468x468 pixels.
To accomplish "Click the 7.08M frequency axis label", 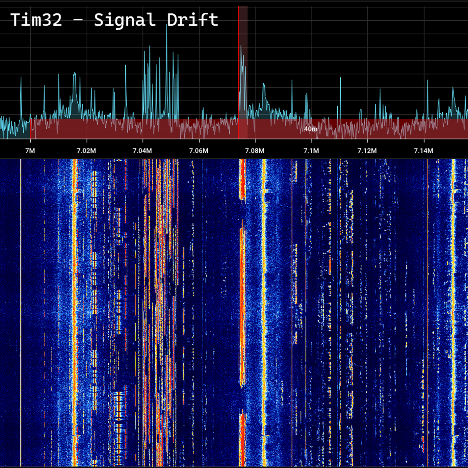I will (255, 151).
